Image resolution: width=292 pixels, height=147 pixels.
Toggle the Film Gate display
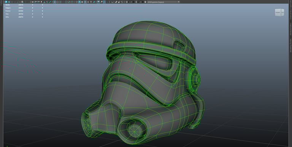point(57,2)
